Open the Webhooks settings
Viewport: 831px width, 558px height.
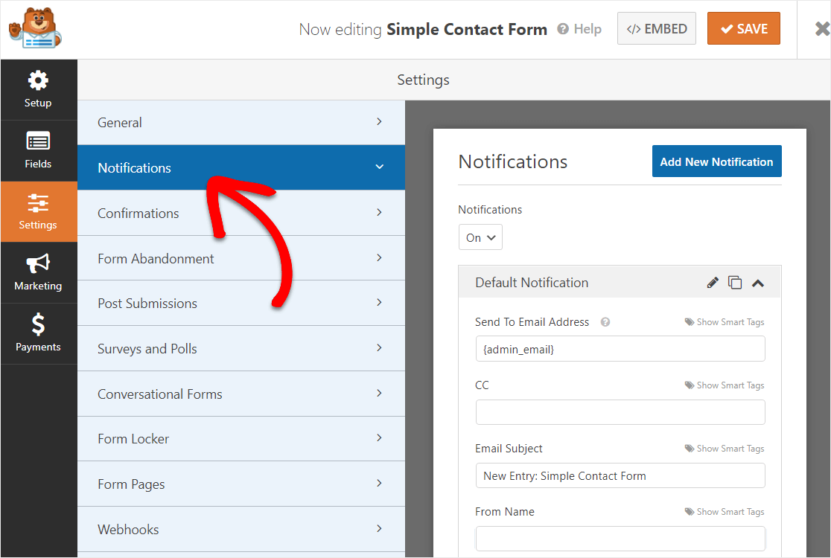click(x=241, y=529)
